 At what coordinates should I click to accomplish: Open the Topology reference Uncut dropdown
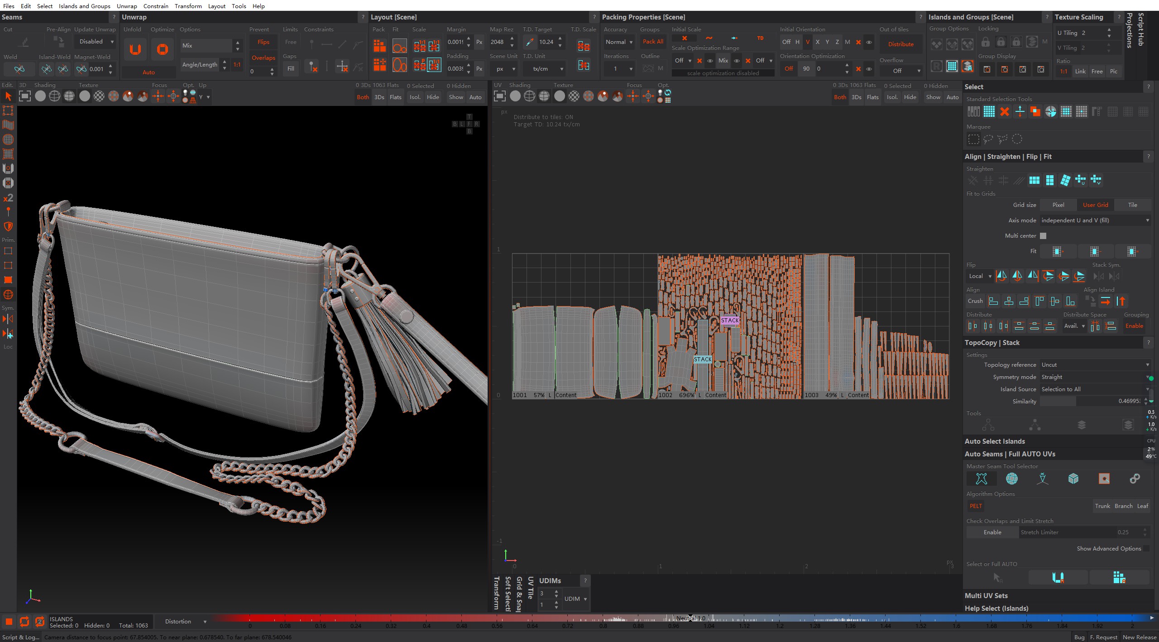[x=1095, y=365]
